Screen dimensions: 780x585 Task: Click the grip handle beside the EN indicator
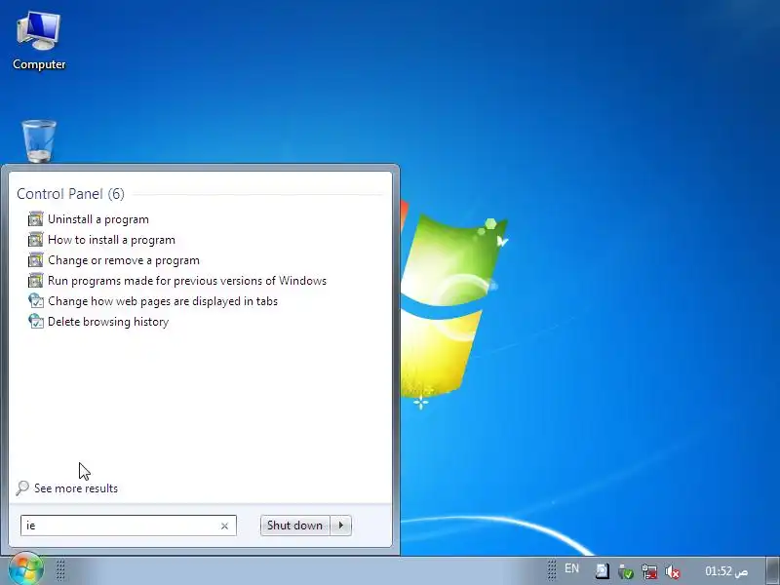tap(552, 570)
